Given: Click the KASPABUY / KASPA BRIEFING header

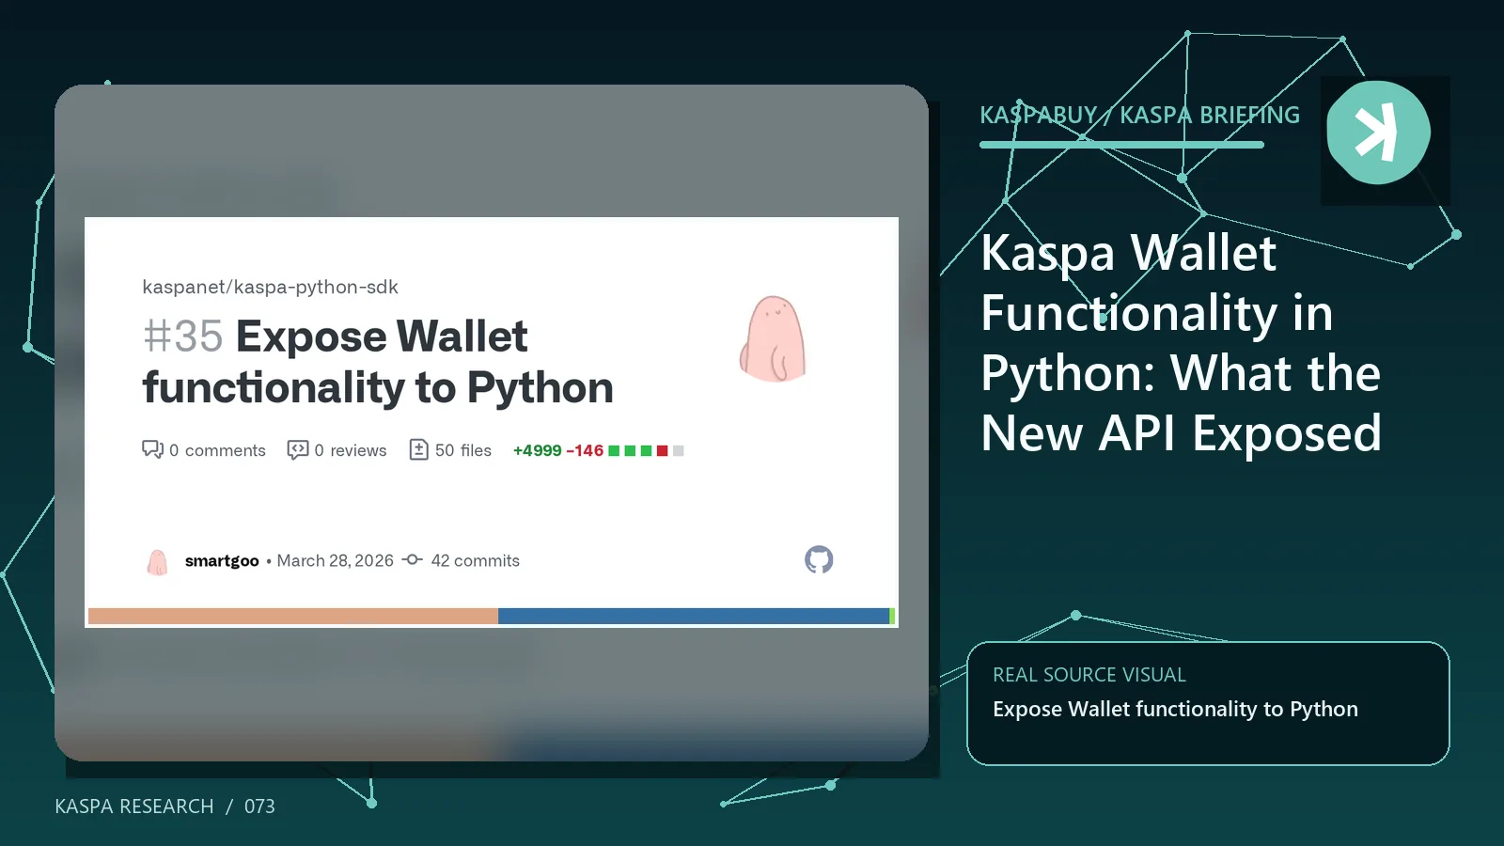Looking at the screenshot, I should (1139, 115).
